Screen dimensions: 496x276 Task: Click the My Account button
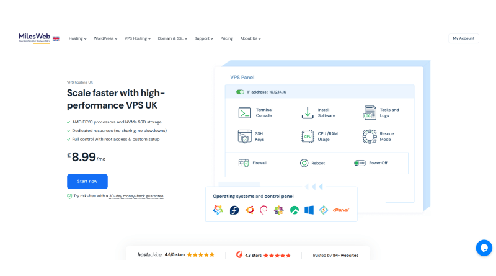pyautogui.click(x=463, y=38)
